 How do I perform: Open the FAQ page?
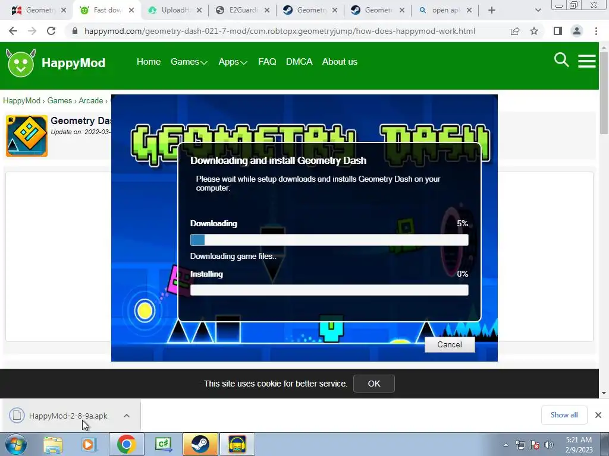267,62
